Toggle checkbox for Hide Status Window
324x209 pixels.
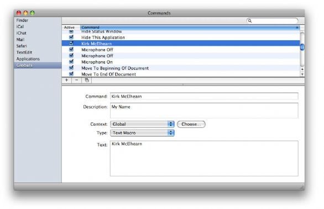point(71,31)
